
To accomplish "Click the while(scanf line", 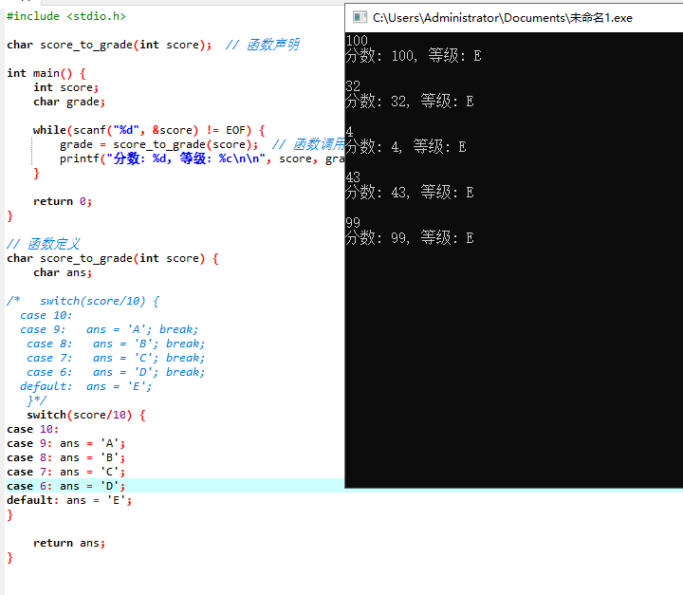I will [x=149, y=130].
